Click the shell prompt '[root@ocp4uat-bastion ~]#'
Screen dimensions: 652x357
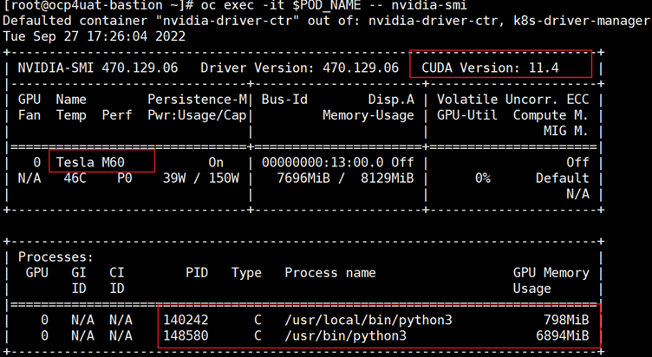pyautogui.click(x=98, y=5)
